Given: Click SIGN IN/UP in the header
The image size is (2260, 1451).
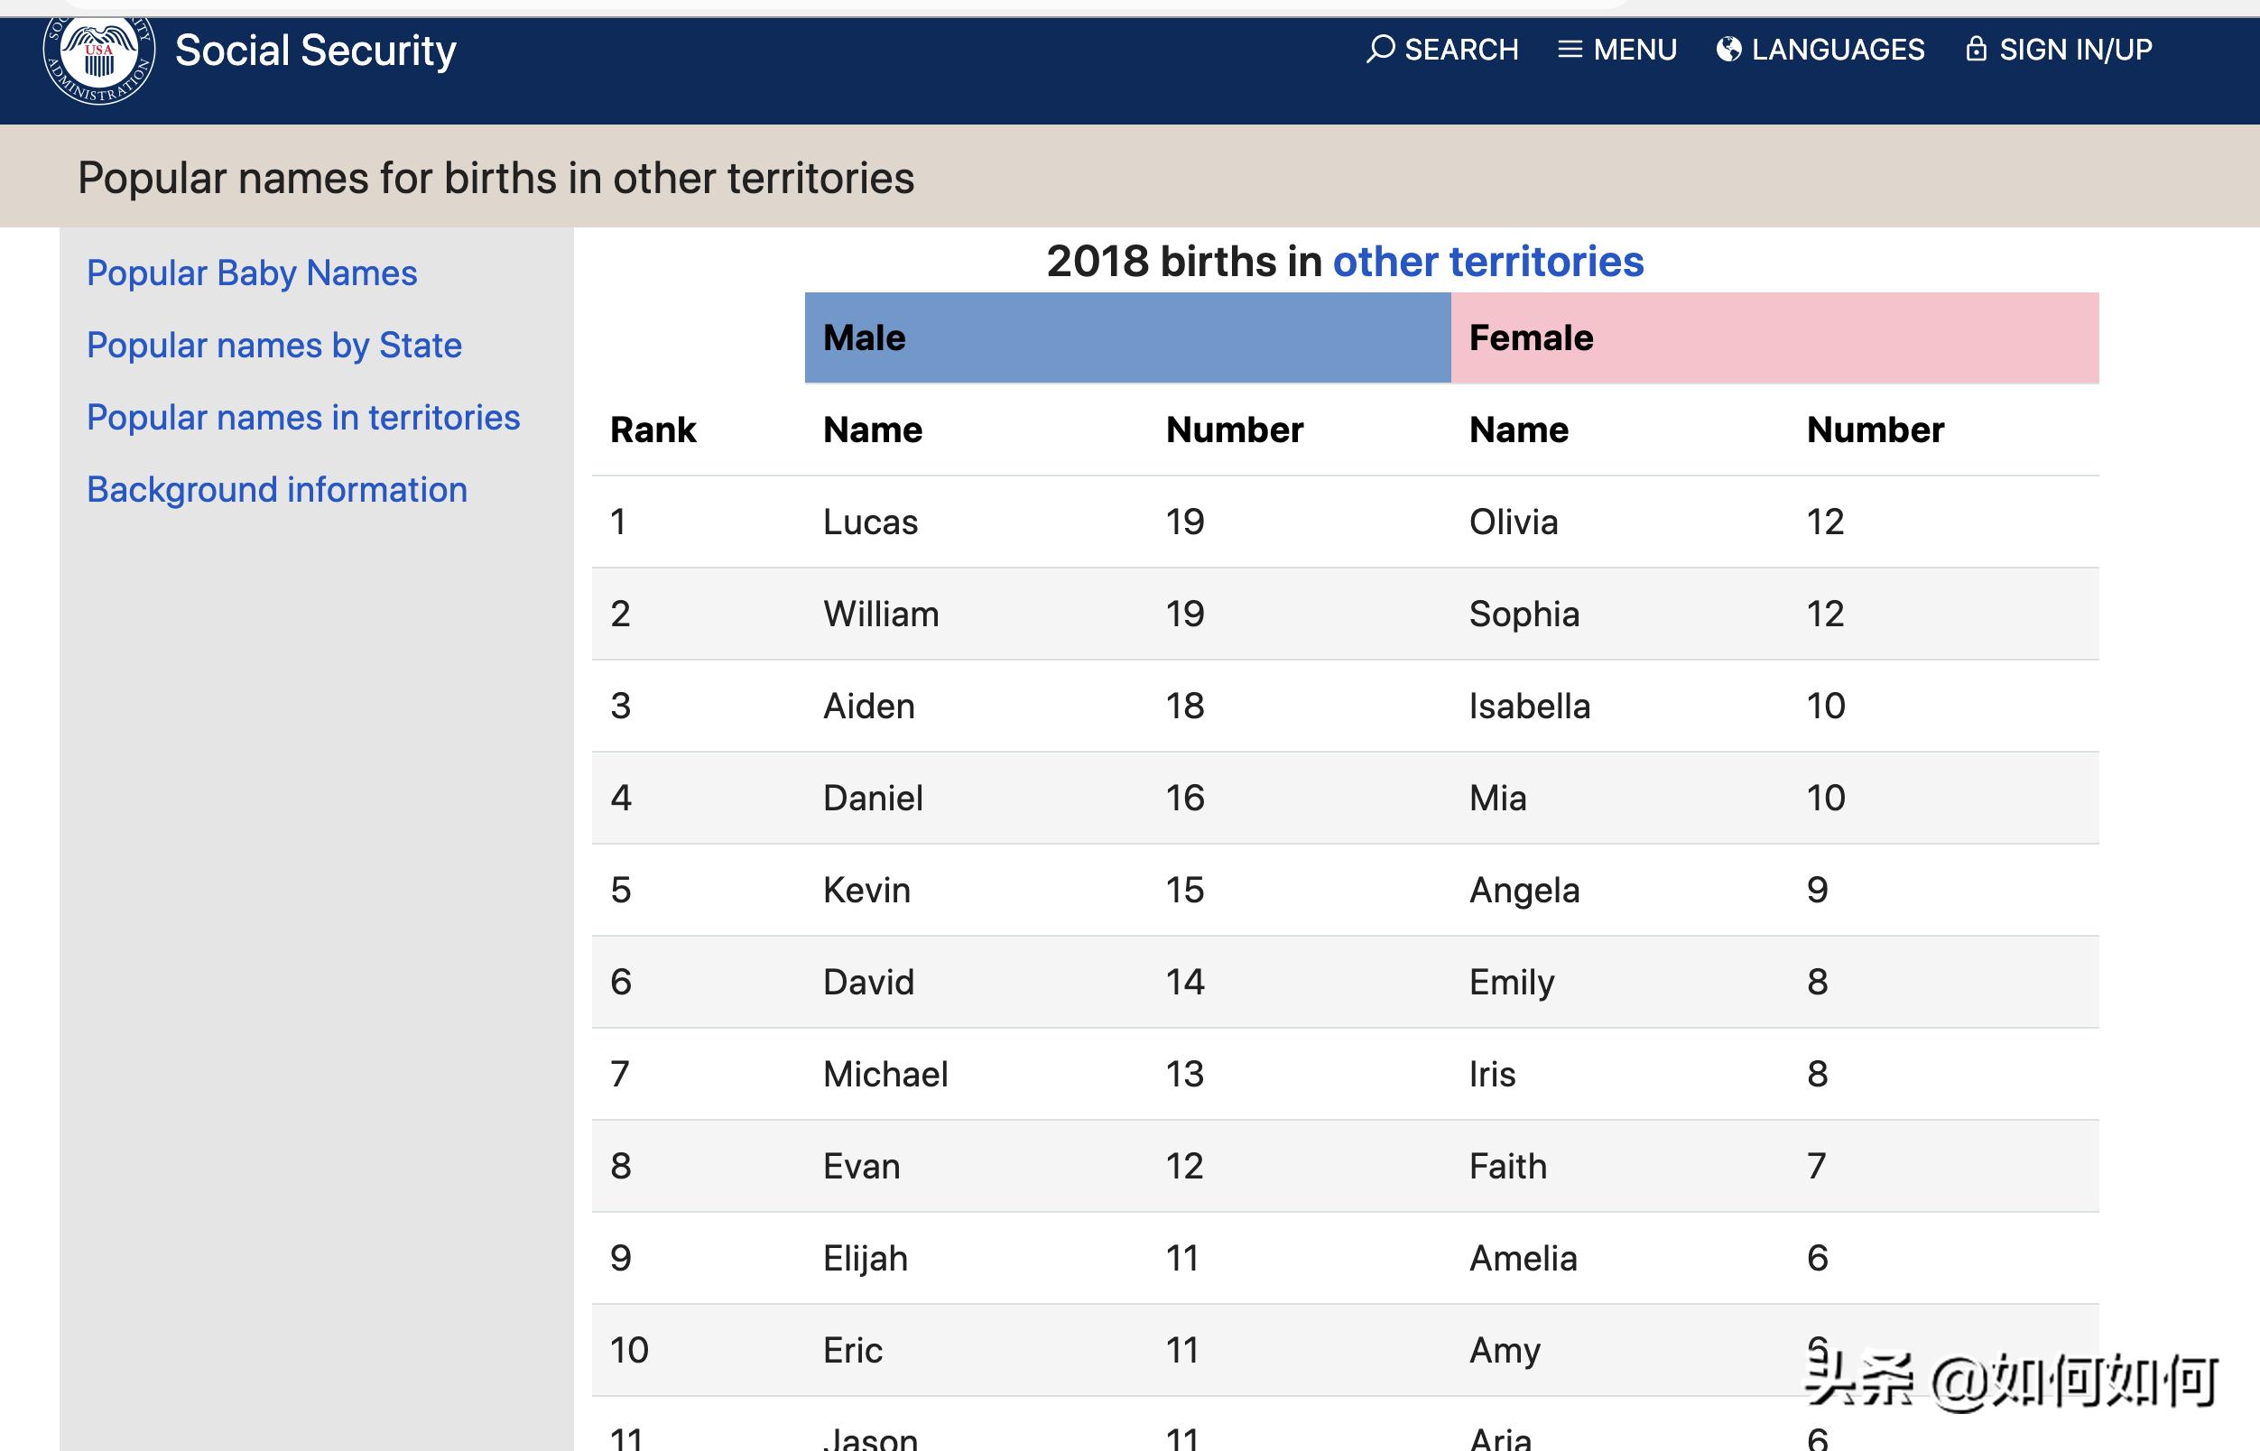Looking at the screenshot, I should tap(2075, 49).
